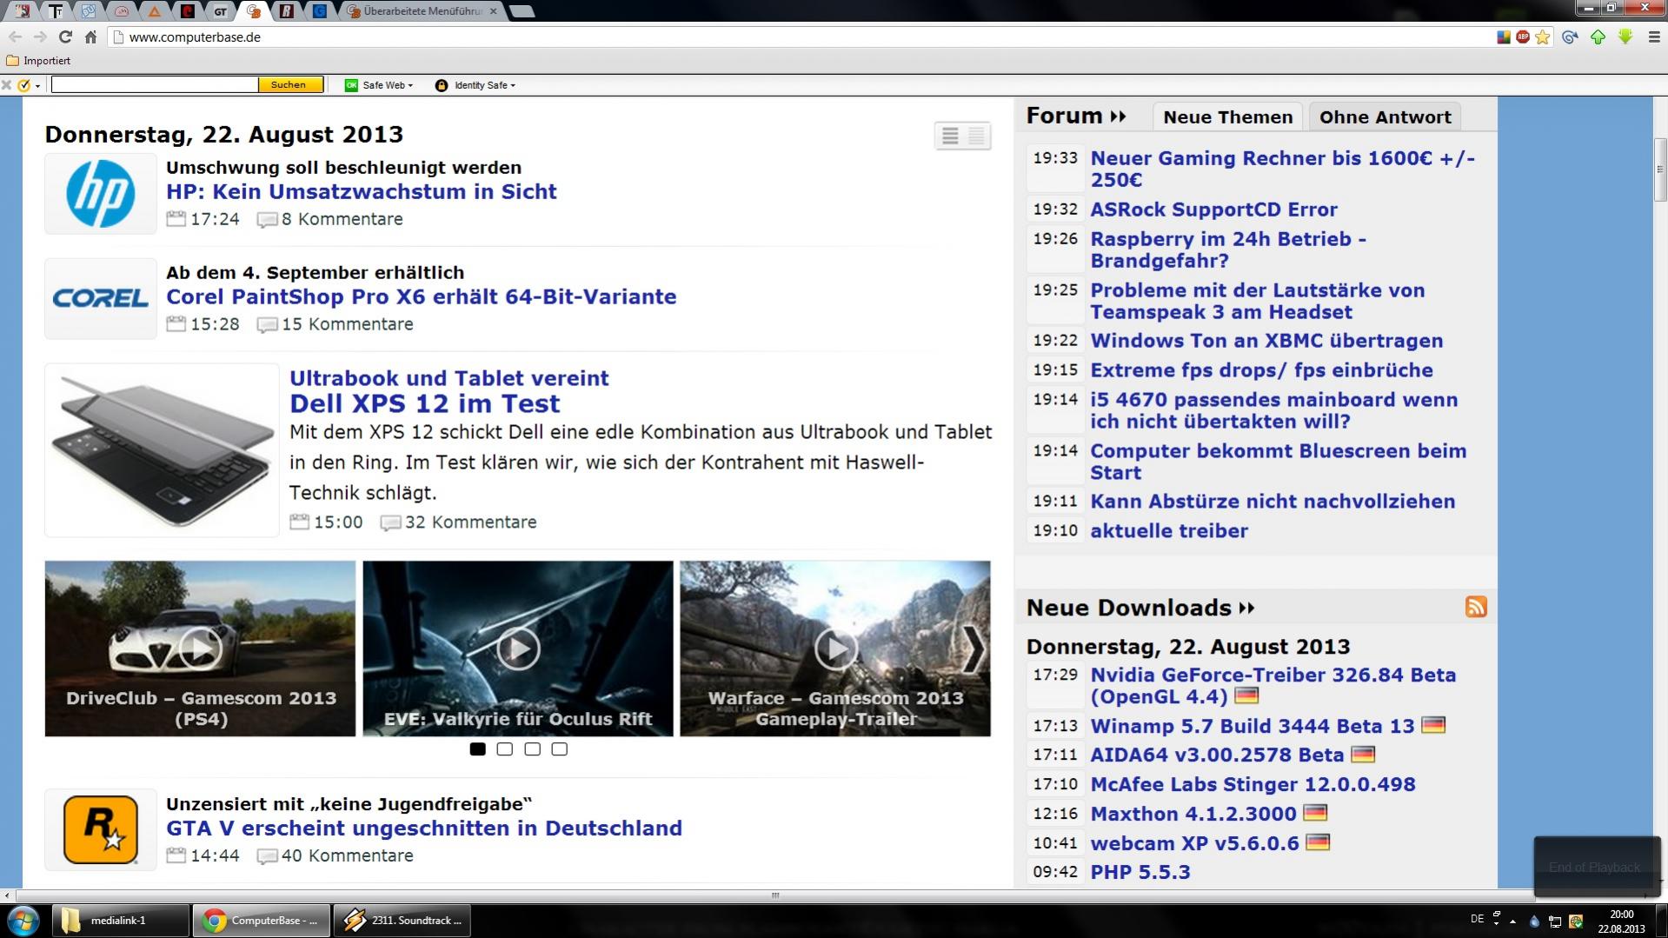Open the Chrome hamburger menu

click(x=1654, y=37)
